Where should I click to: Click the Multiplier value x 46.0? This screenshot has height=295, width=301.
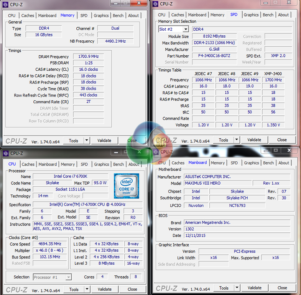point(50,250)
